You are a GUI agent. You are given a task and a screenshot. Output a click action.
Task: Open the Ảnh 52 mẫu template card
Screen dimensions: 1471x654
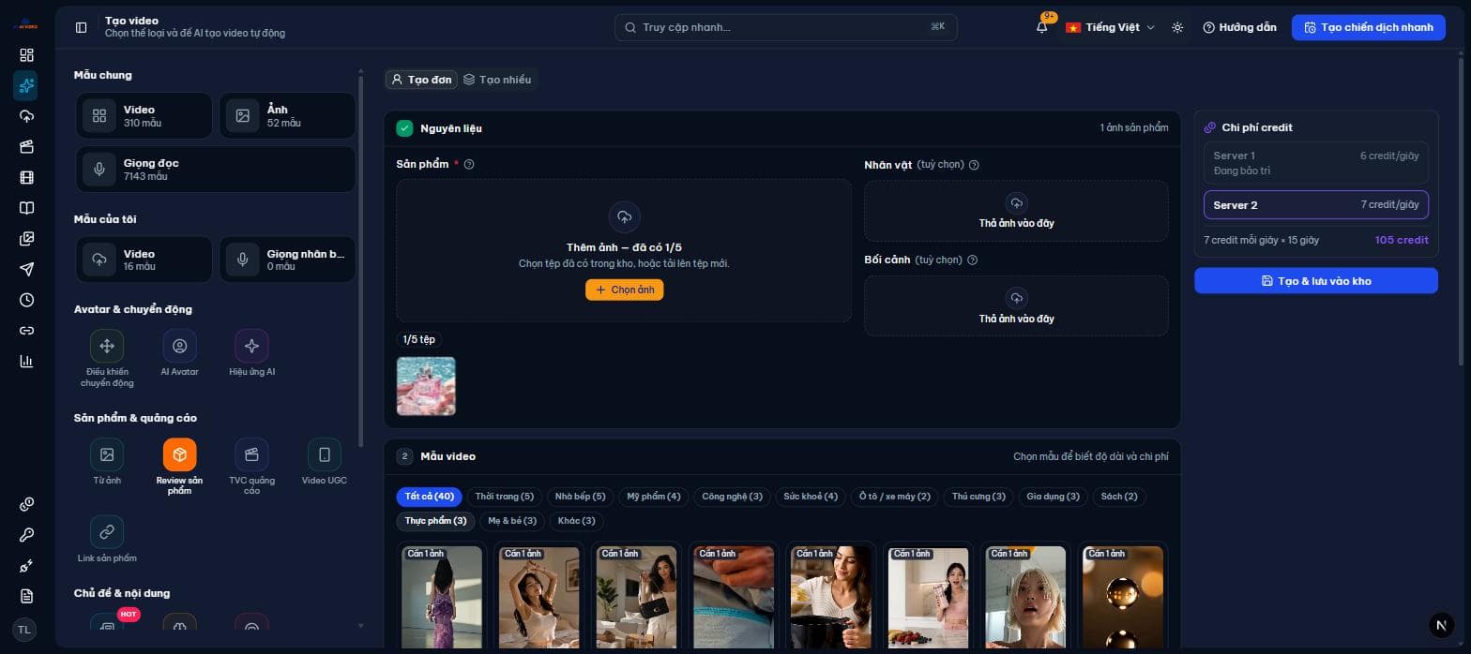point(288,116)
